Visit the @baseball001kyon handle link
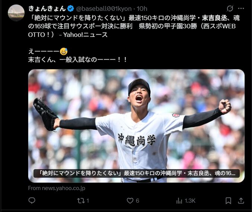Image resolution: width=252 pixels, height=212 pixels. [x=104, y=9]
